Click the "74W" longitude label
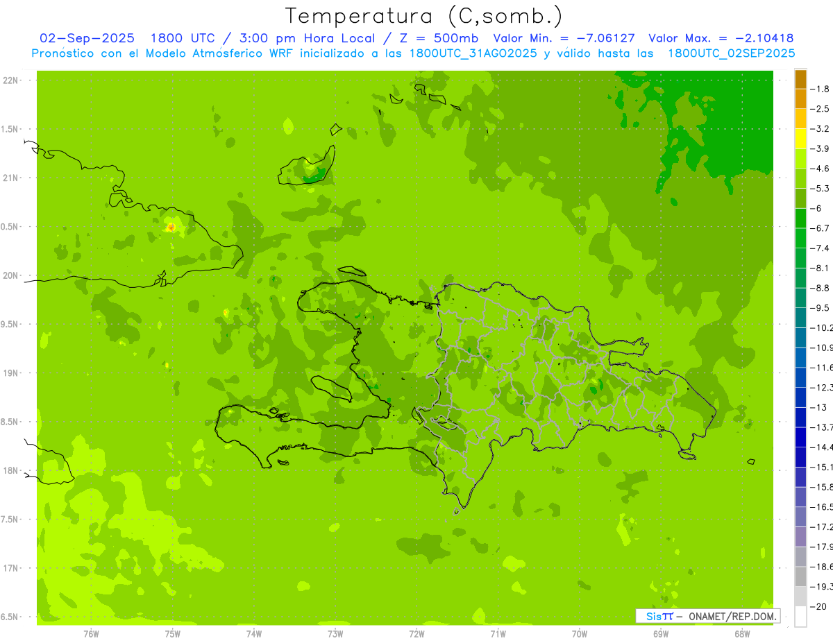The image size is (833, 643). (x=253, y=634)
